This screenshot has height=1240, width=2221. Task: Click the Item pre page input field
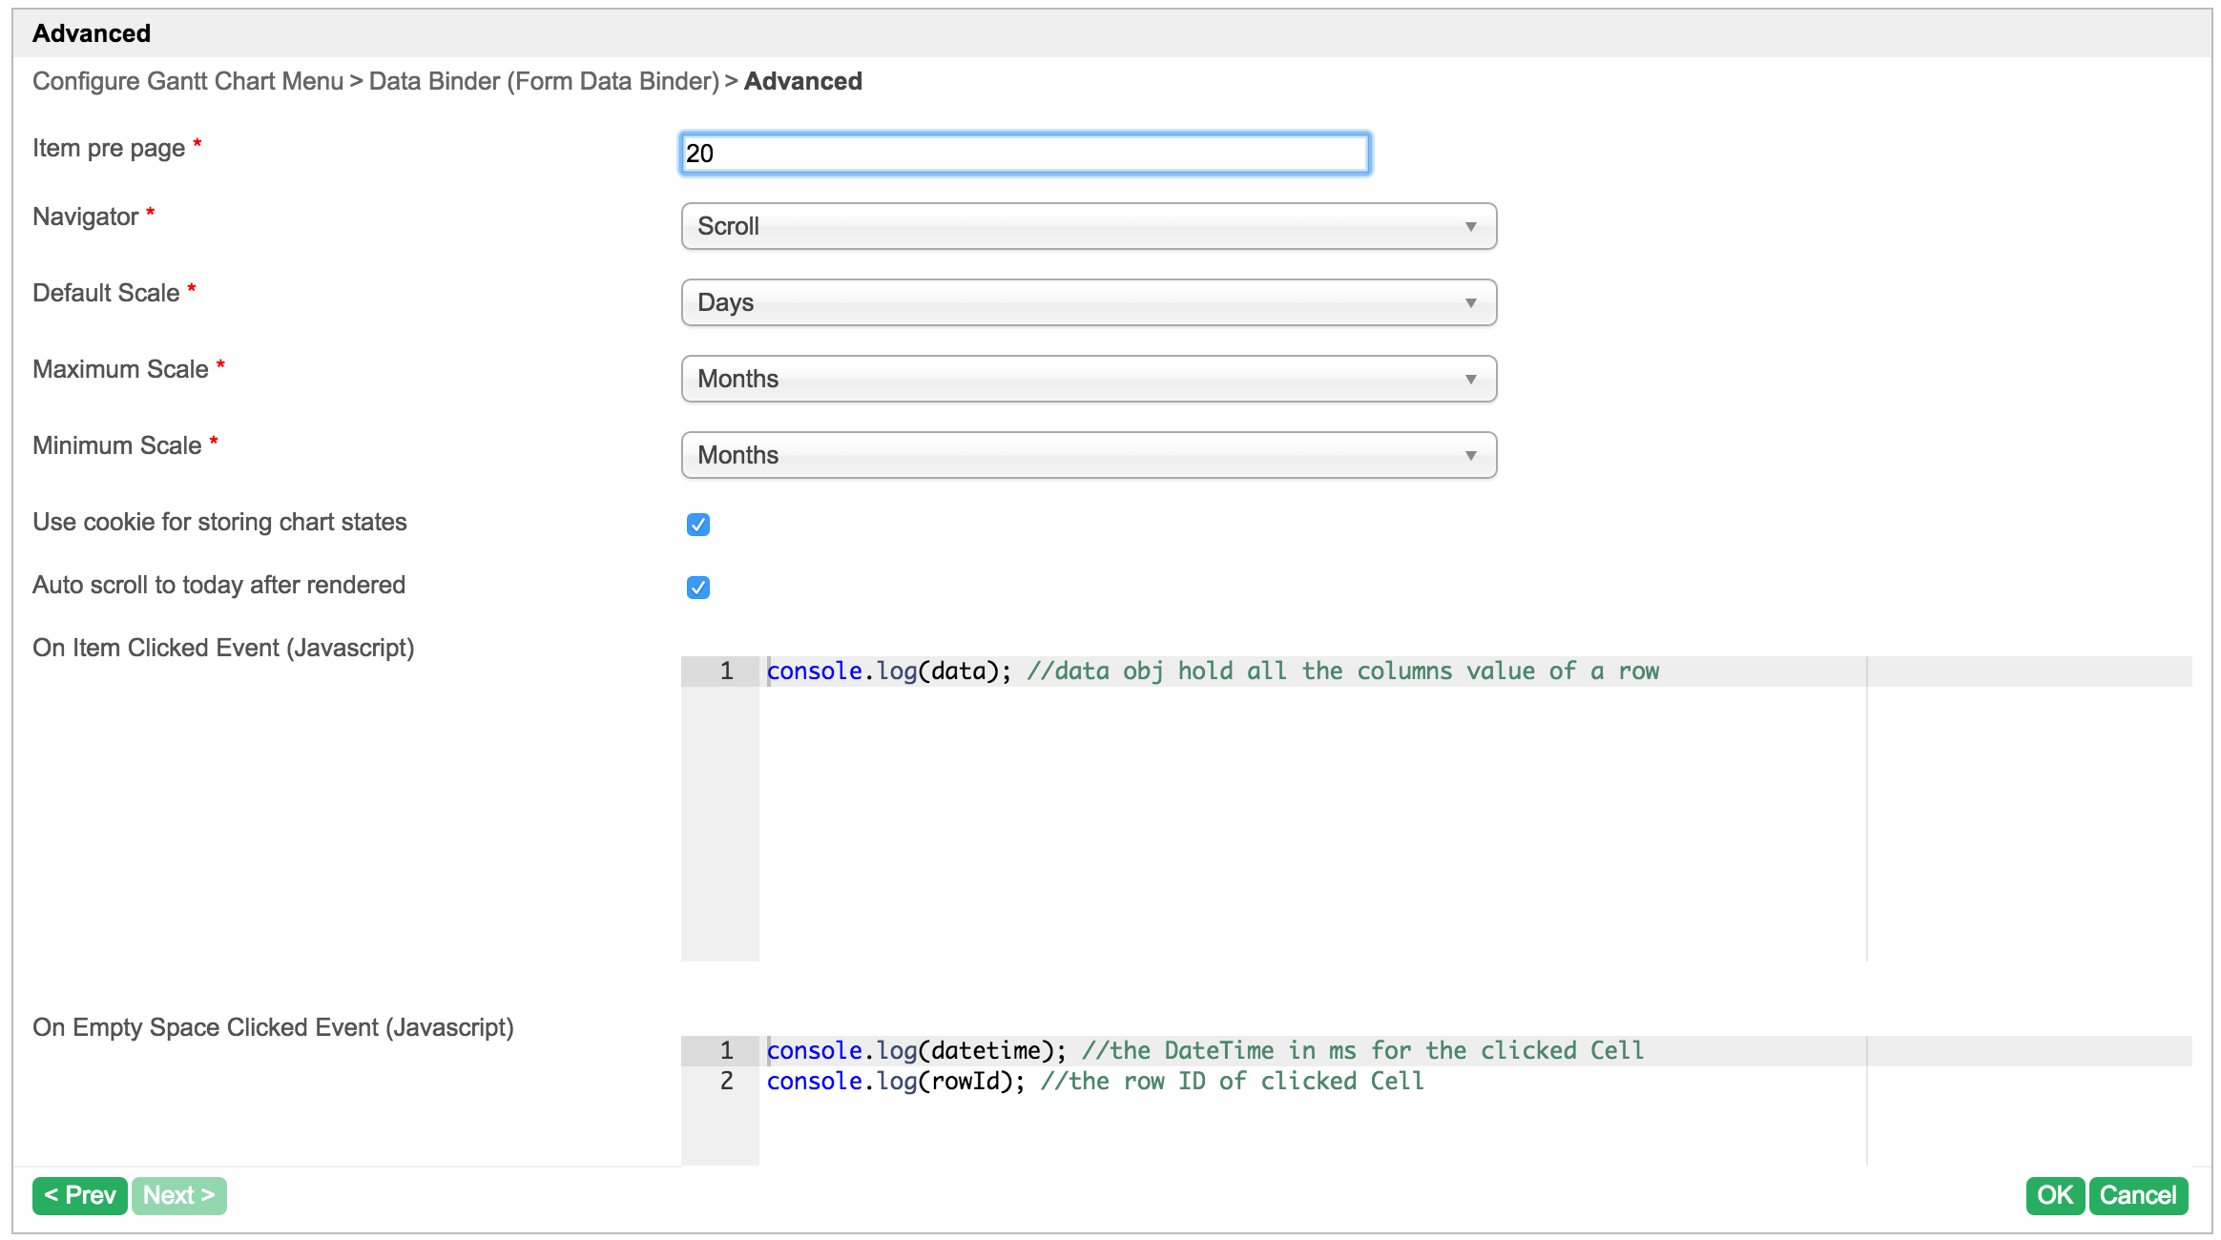pos(1025,154)
